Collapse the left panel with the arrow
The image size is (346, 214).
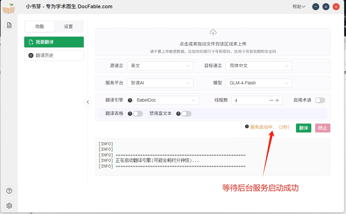88,102
